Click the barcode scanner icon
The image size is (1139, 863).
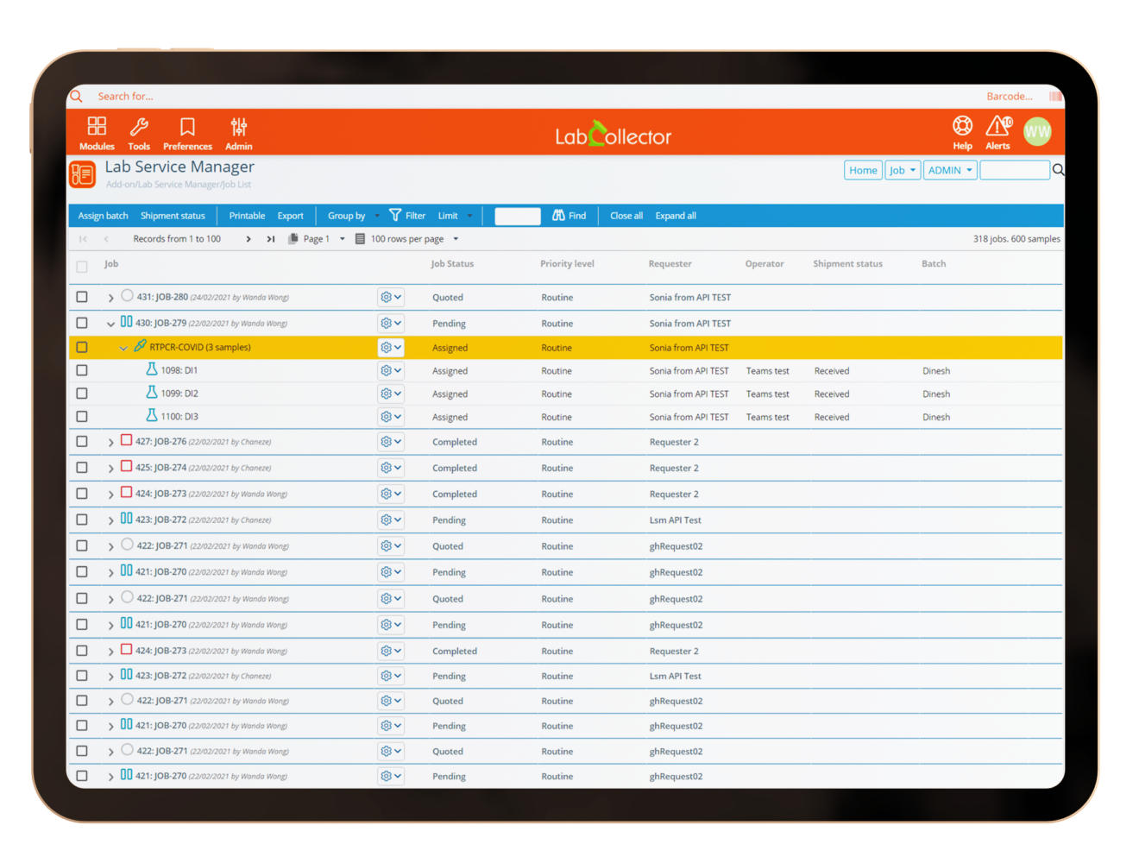point(1055,97)
